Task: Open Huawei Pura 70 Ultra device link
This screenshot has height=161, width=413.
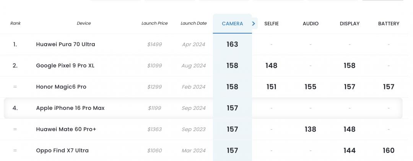Action: [65, 44]
